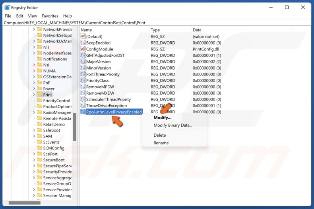The image size is (314, 209).
Task: Select the SCMConfig key
Action: click(54, 148)
